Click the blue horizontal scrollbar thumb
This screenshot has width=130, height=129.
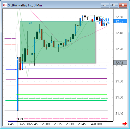point(13,121)
